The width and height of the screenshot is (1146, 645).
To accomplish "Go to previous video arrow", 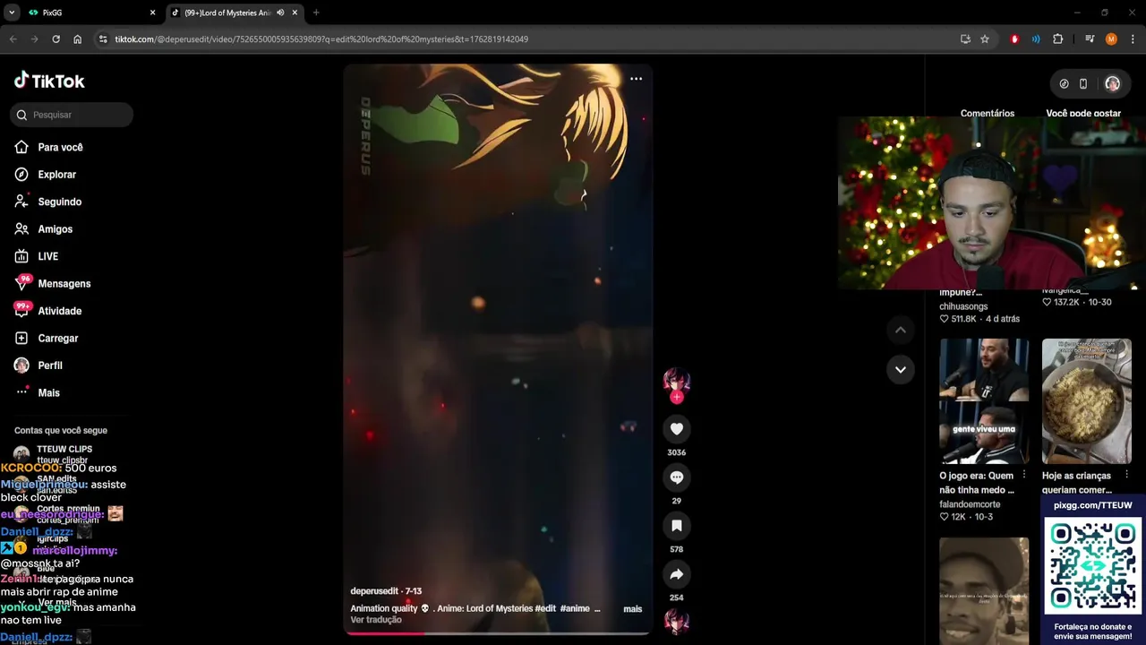I will 900,330.
